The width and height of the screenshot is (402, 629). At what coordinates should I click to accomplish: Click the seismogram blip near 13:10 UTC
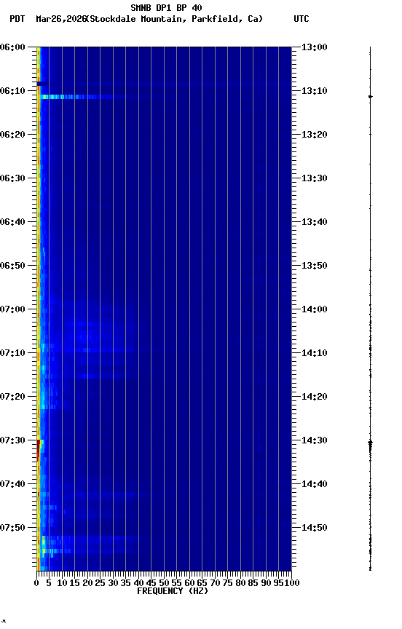click(x=371, y=97)
